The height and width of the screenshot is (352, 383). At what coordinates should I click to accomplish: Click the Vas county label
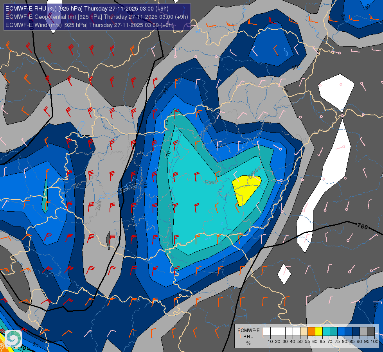coord(77,186)
